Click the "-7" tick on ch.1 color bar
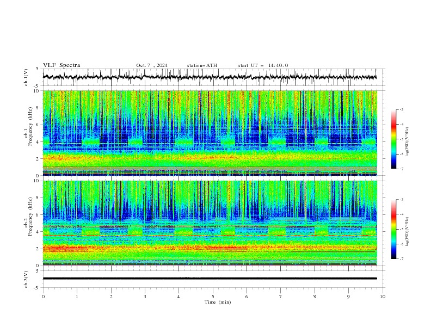This screenshot has height=333, width=431. point(401,169)
